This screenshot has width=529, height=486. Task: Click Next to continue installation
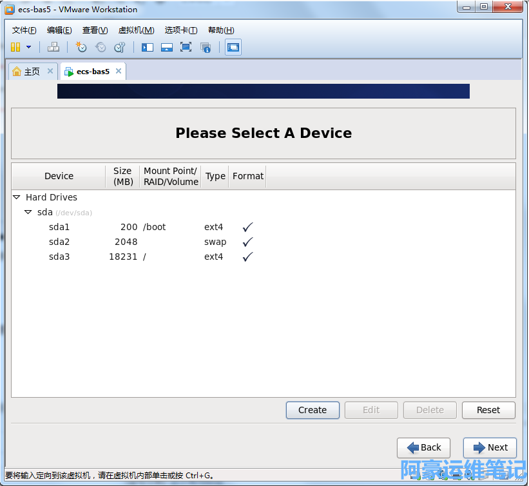[x=490, y=447]
